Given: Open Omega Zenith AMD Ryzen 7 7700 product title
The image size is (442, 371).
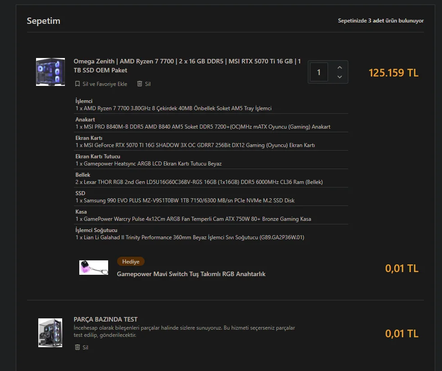Looking at the screenshot, I should coord(187,66).
